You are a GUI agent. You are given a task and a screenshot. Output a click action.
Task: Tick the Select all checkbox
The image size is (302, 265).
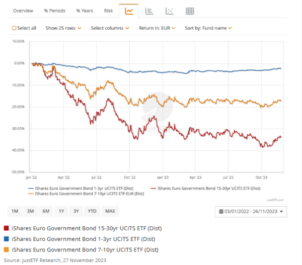[x=14, y=28]
